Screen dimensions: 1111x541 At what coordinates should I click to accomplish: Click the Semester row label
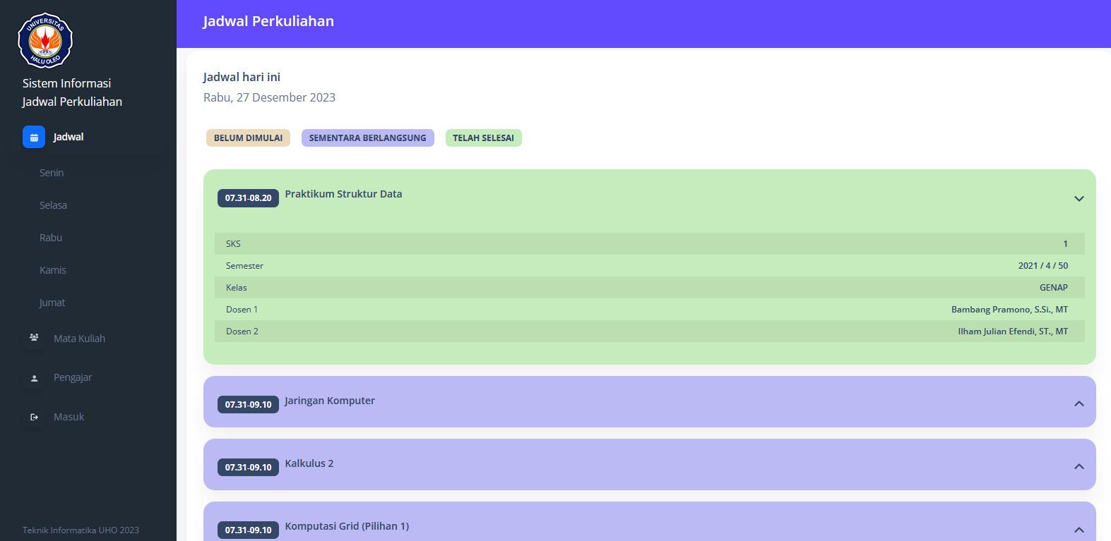244,266
